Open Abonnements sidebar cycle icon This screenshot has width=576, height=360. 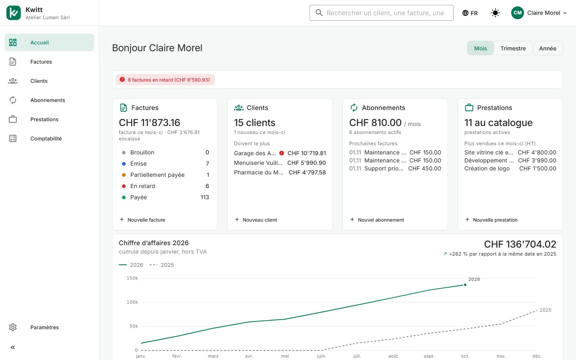(13, 100)
